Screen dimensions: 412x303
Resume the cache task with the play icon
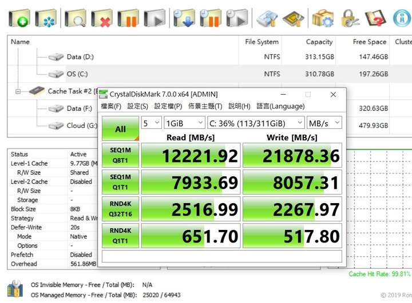[154, 18]
